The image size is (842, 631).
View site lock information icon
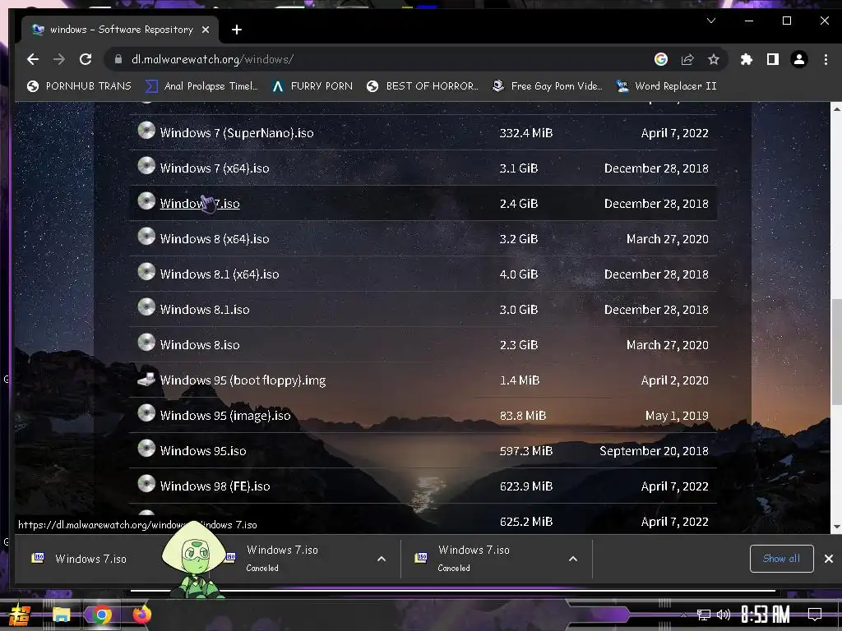click(x=118, y=59)
